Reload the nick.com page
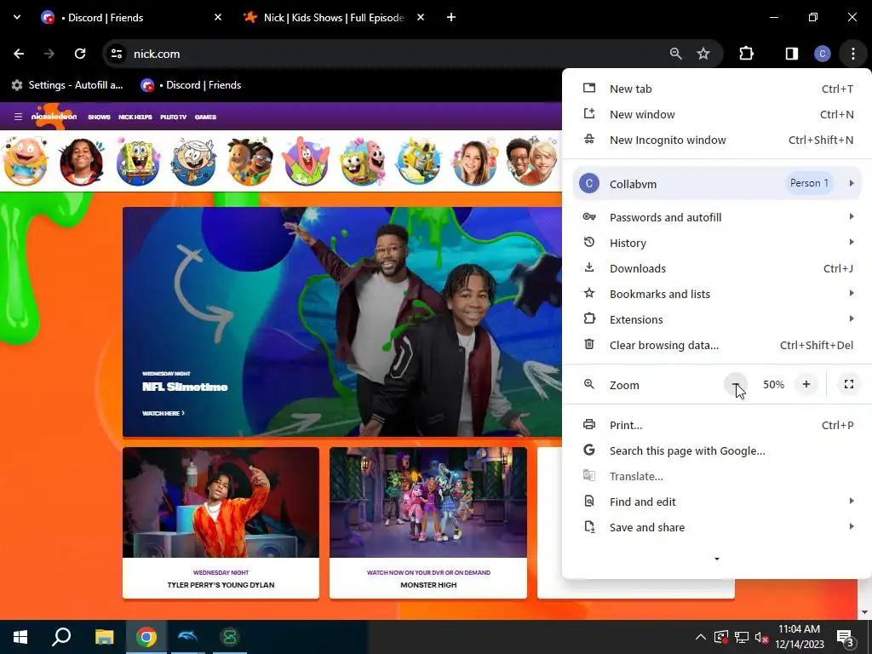 tap(80, 54)
